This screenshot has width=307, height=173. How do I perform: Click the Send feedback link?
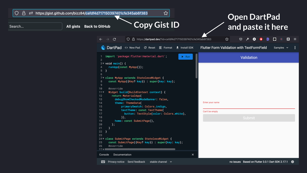pyautogui.click(x=136, y=162)
